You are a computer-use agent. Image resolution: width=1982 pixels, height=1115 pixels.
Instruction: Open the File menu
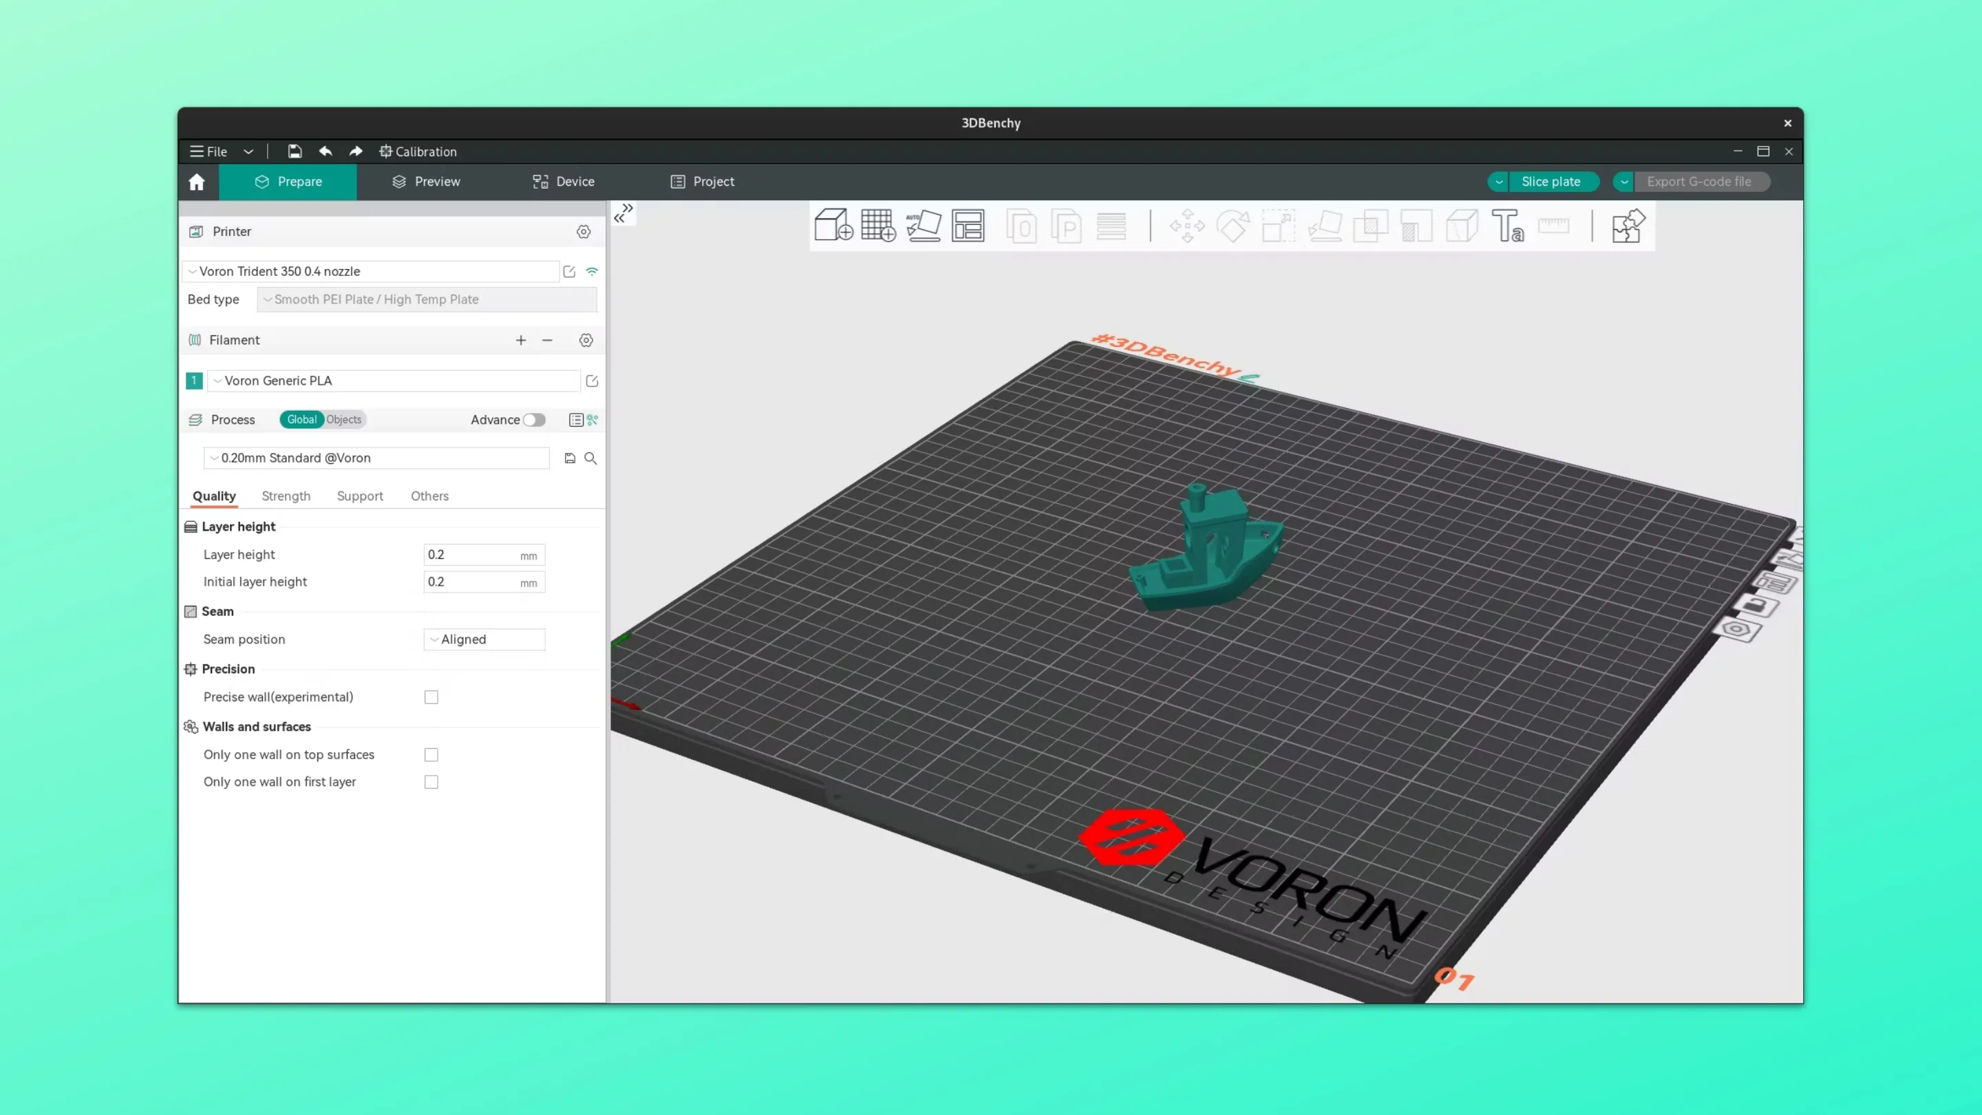click(x=208, y=151)
